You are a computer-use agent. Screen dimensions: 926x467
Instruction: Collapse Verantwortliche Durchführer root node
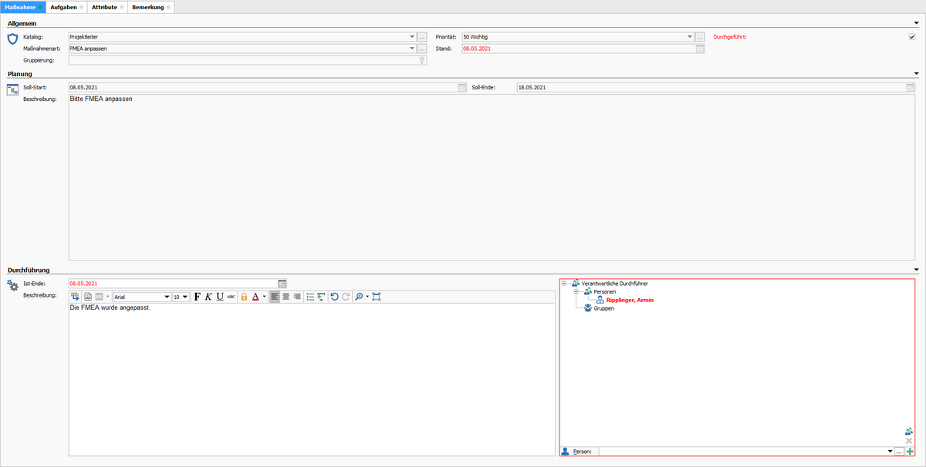(564, 284)
